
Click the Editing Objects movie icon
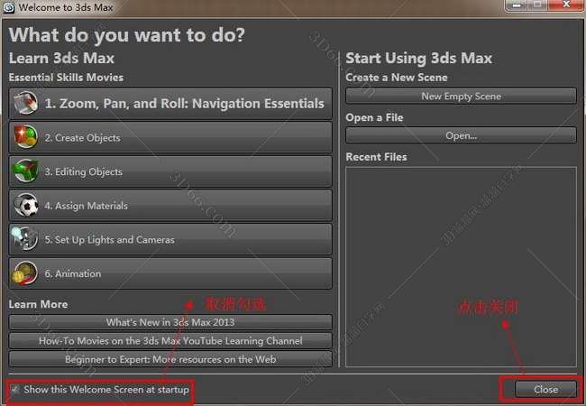tap(26, 171)
